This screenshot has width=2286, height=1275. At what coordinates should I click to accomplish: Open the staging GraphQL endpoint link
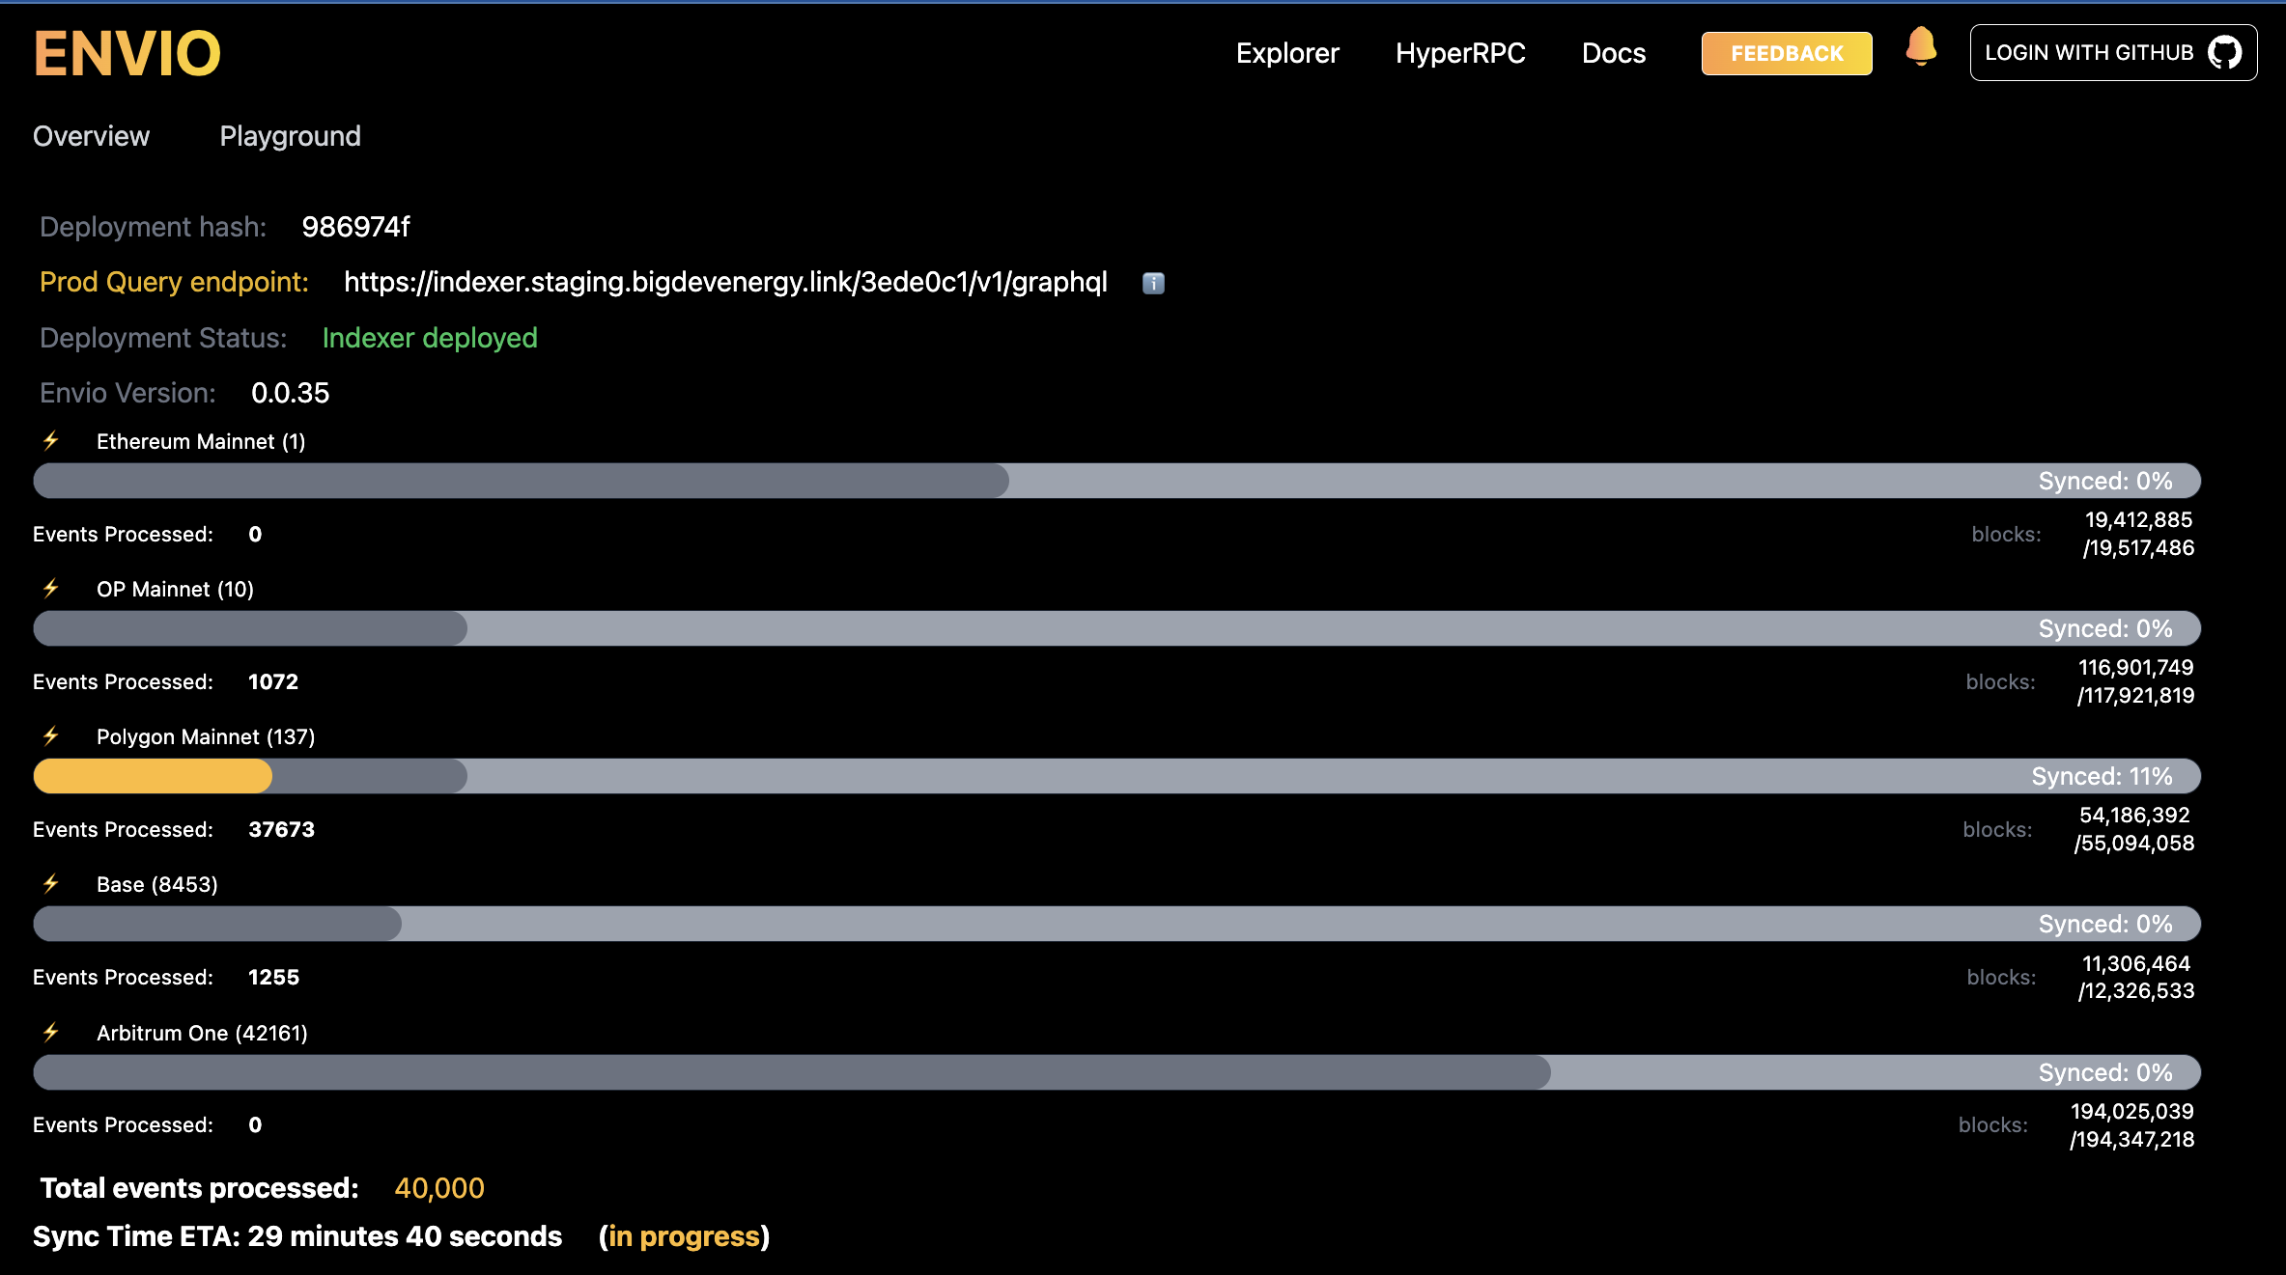[x=725, y=283]
